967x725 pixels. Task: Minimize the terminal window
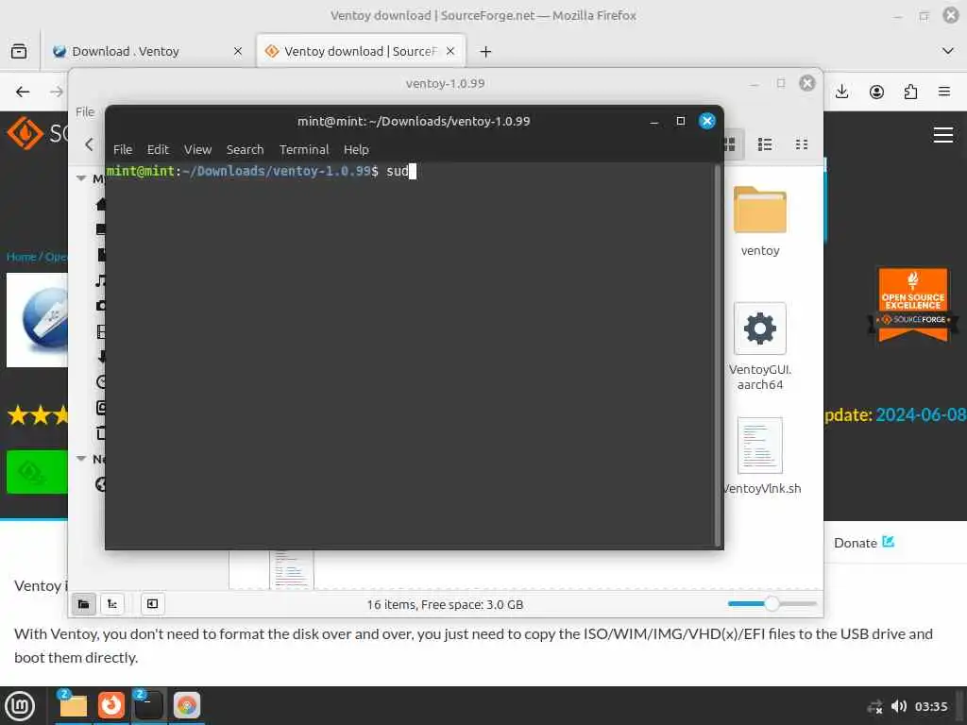coord(653,122)
